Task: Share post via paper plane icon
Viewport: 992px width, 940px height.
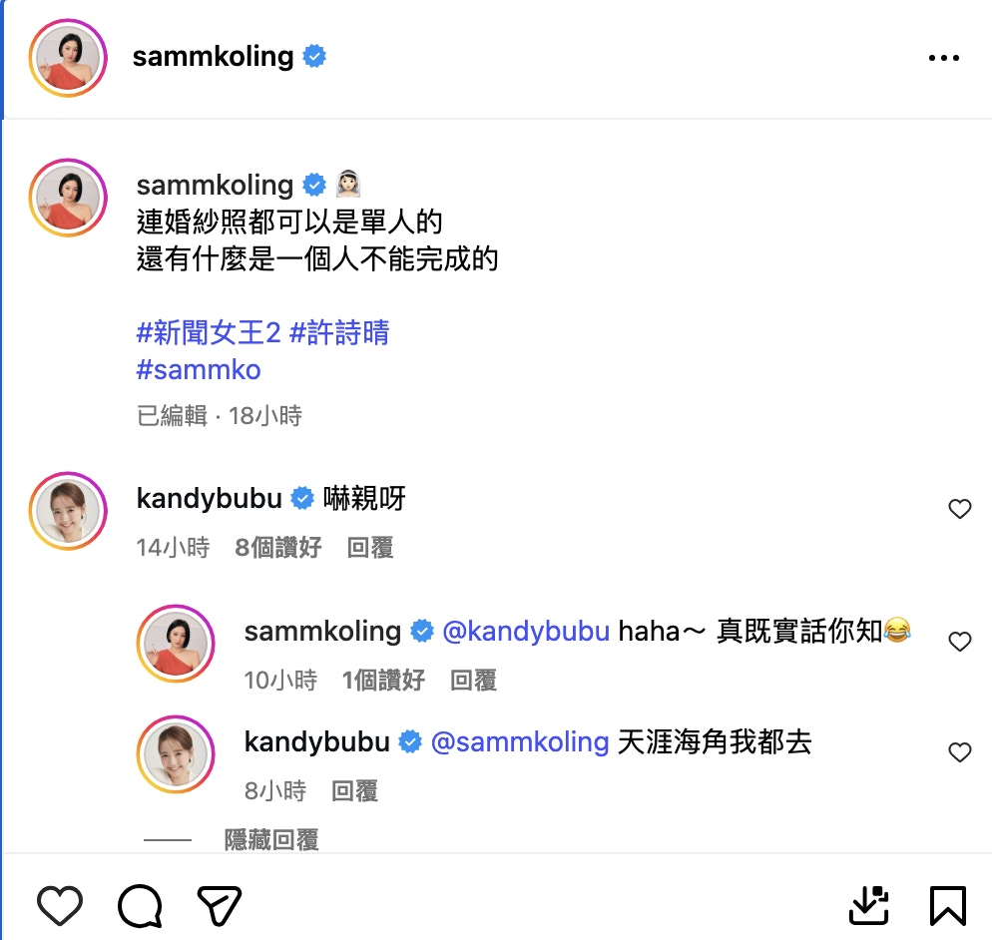Action: click(219, 906)
